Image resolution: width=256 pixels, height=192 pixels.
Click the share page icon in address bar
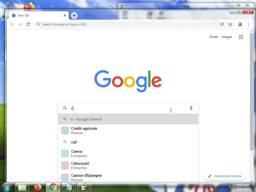(222, 24)
